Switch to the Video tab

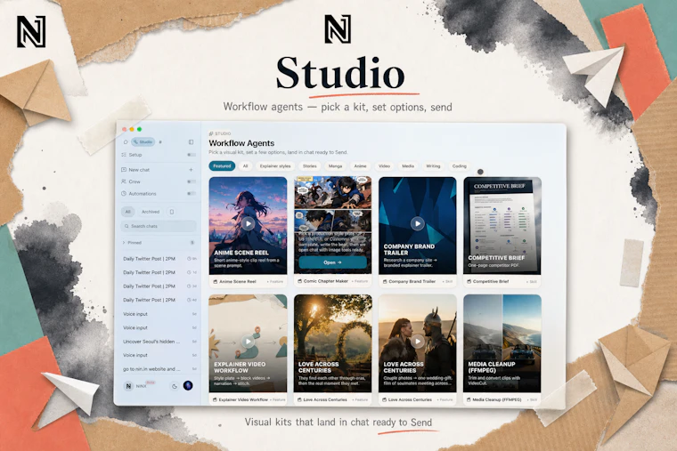(384, 166)
